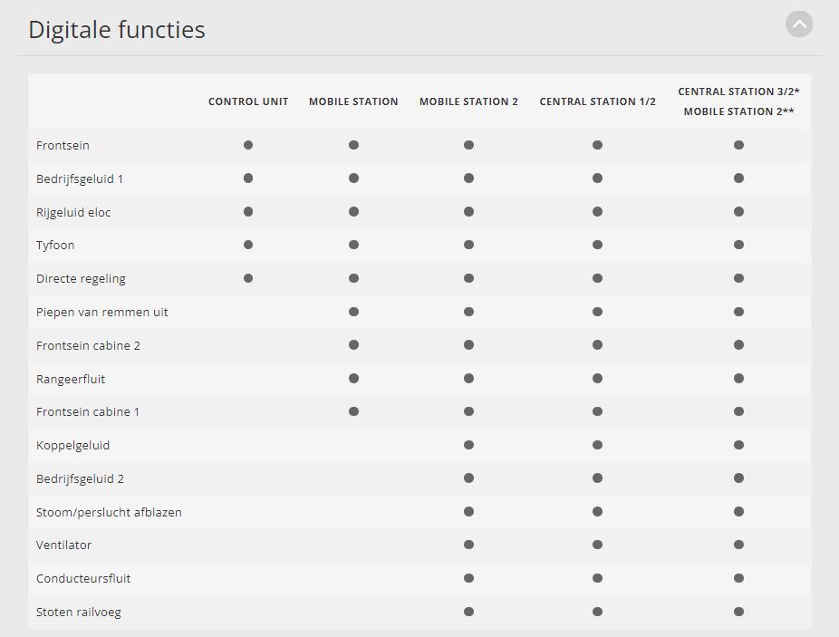839x637 pixels.
Task: Click the Directe regeling dot under Control Unit
Action: point(248,278)
